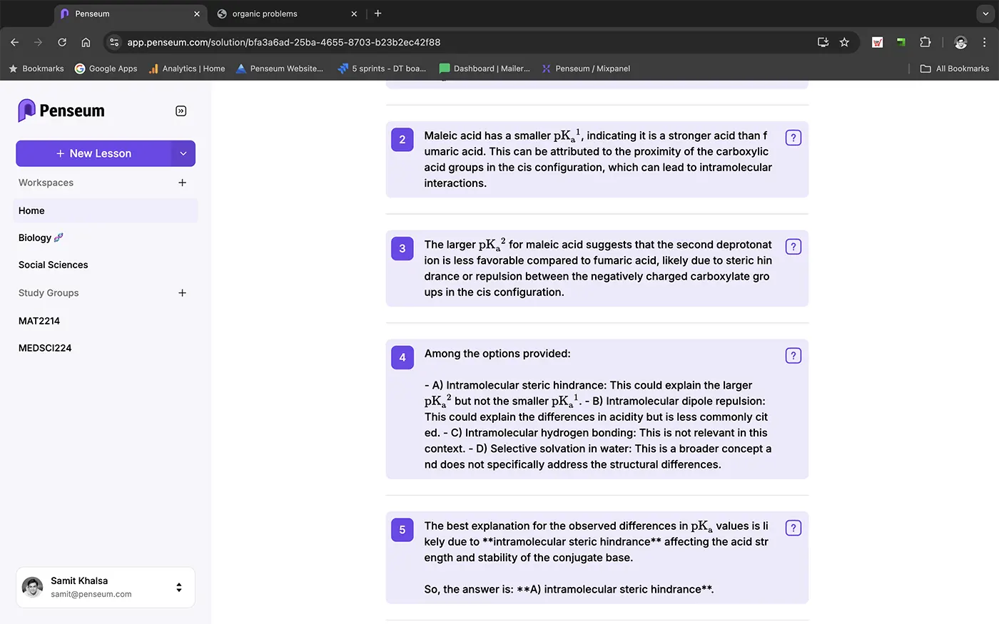Click the install app icon in address bar

(823, 42)
